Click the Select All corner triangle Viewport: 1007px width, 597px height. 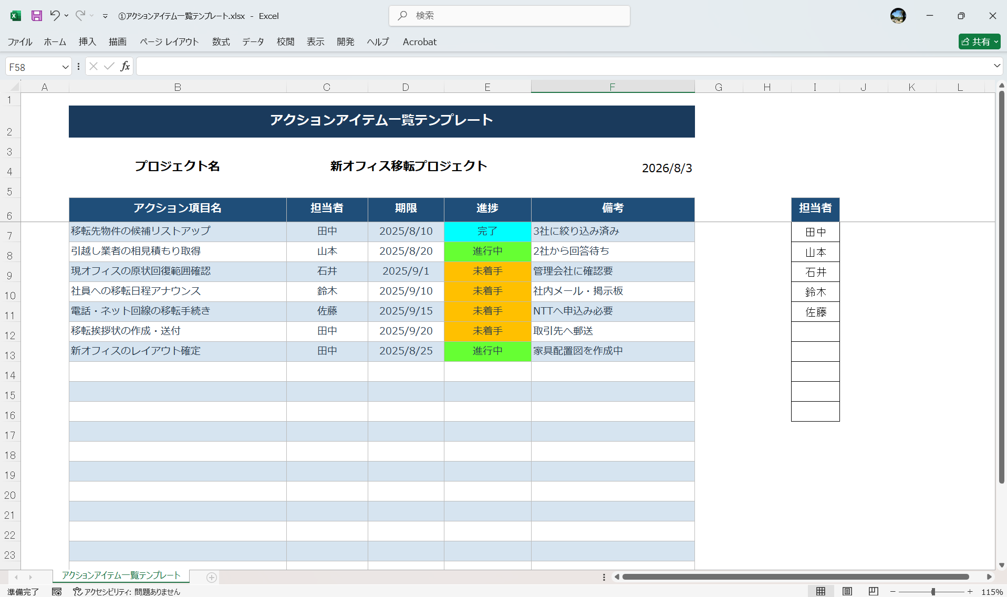14,87
